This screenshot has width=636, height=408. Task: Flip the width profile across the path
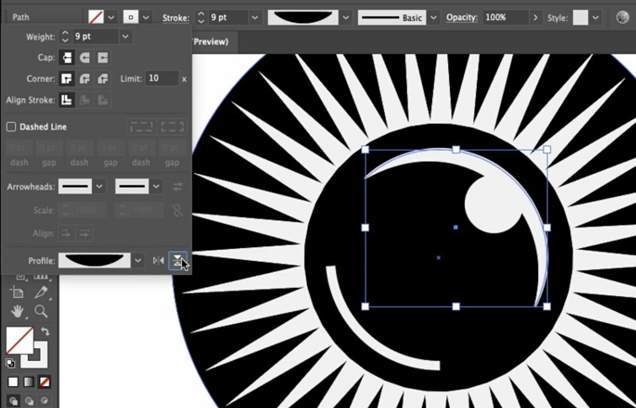tap(177, 261)
